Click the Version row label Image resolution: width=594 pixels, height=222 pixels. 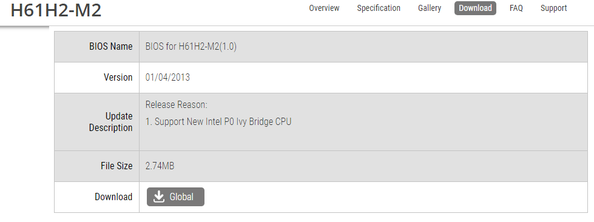[x=118, y=77]
